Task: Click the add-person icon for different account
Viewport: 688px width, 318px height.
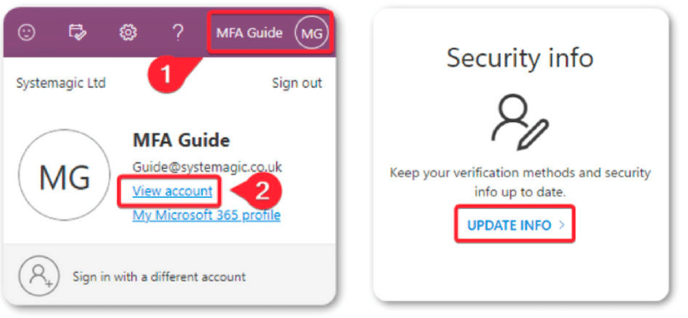Action: 38,276
